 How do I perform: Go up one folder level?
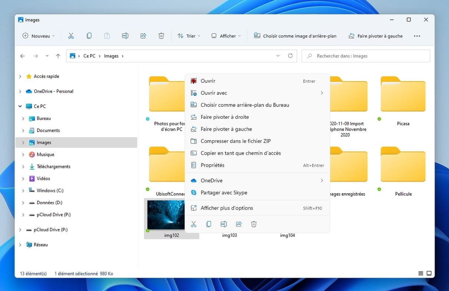(x=58, y=56)
